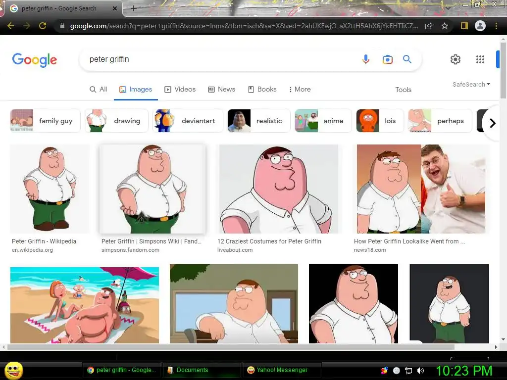Click the horizontal scrollbar at the bottom
This screenshot has height=380, width=507.
click(231, 347)
